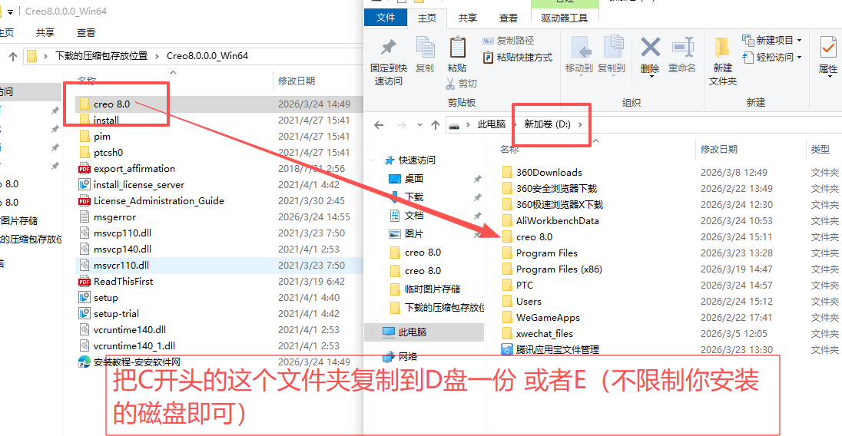This screenshot has width=842, height=436.
Task: Select 临时图片存储 in navigation pane
Action: tap(433, 289)
